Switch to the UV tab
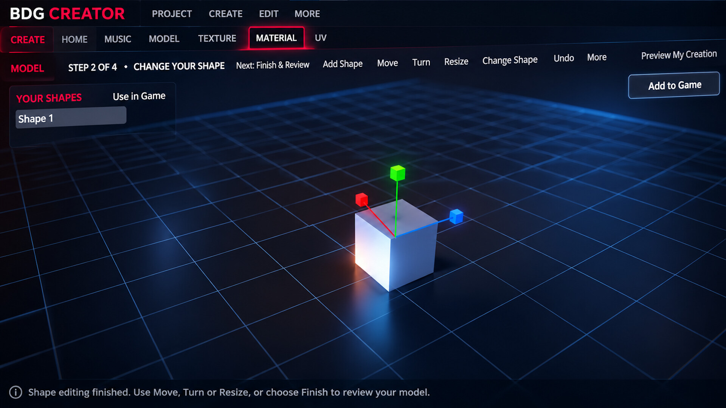 pos(321,38)
